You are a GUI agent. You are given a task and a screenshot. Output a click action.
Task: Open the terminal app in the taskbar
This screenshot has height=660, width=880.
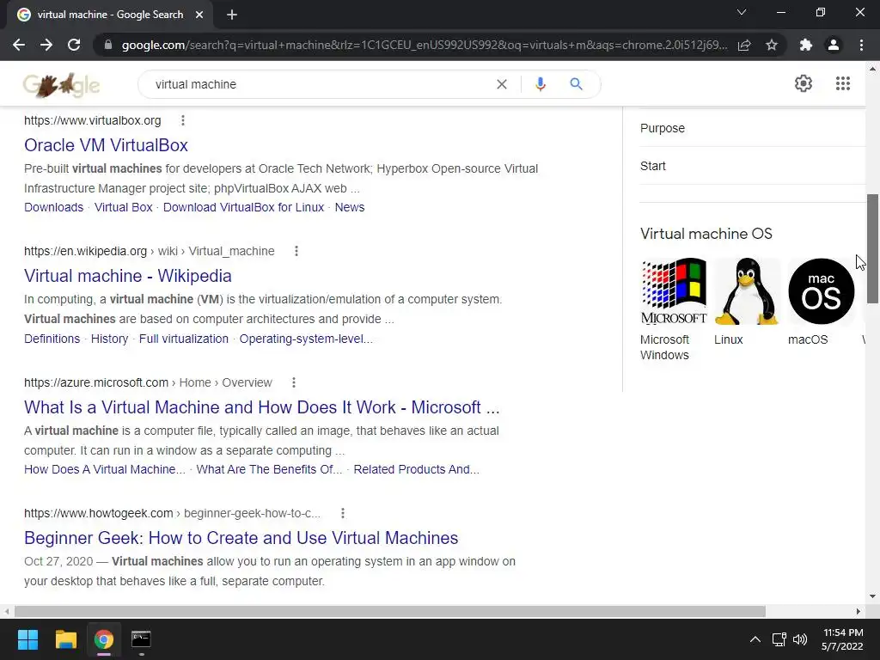click(x=141, y=639)
